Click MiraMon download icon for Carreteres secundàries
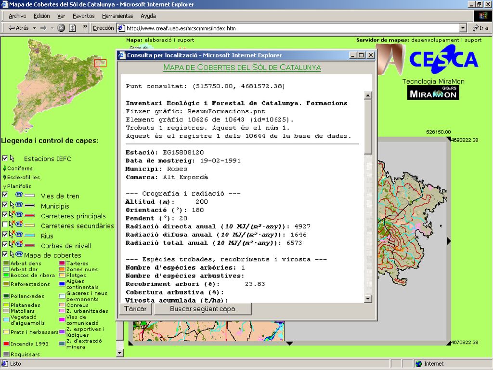This screenshot has height=370, width=493. [19, 225]
